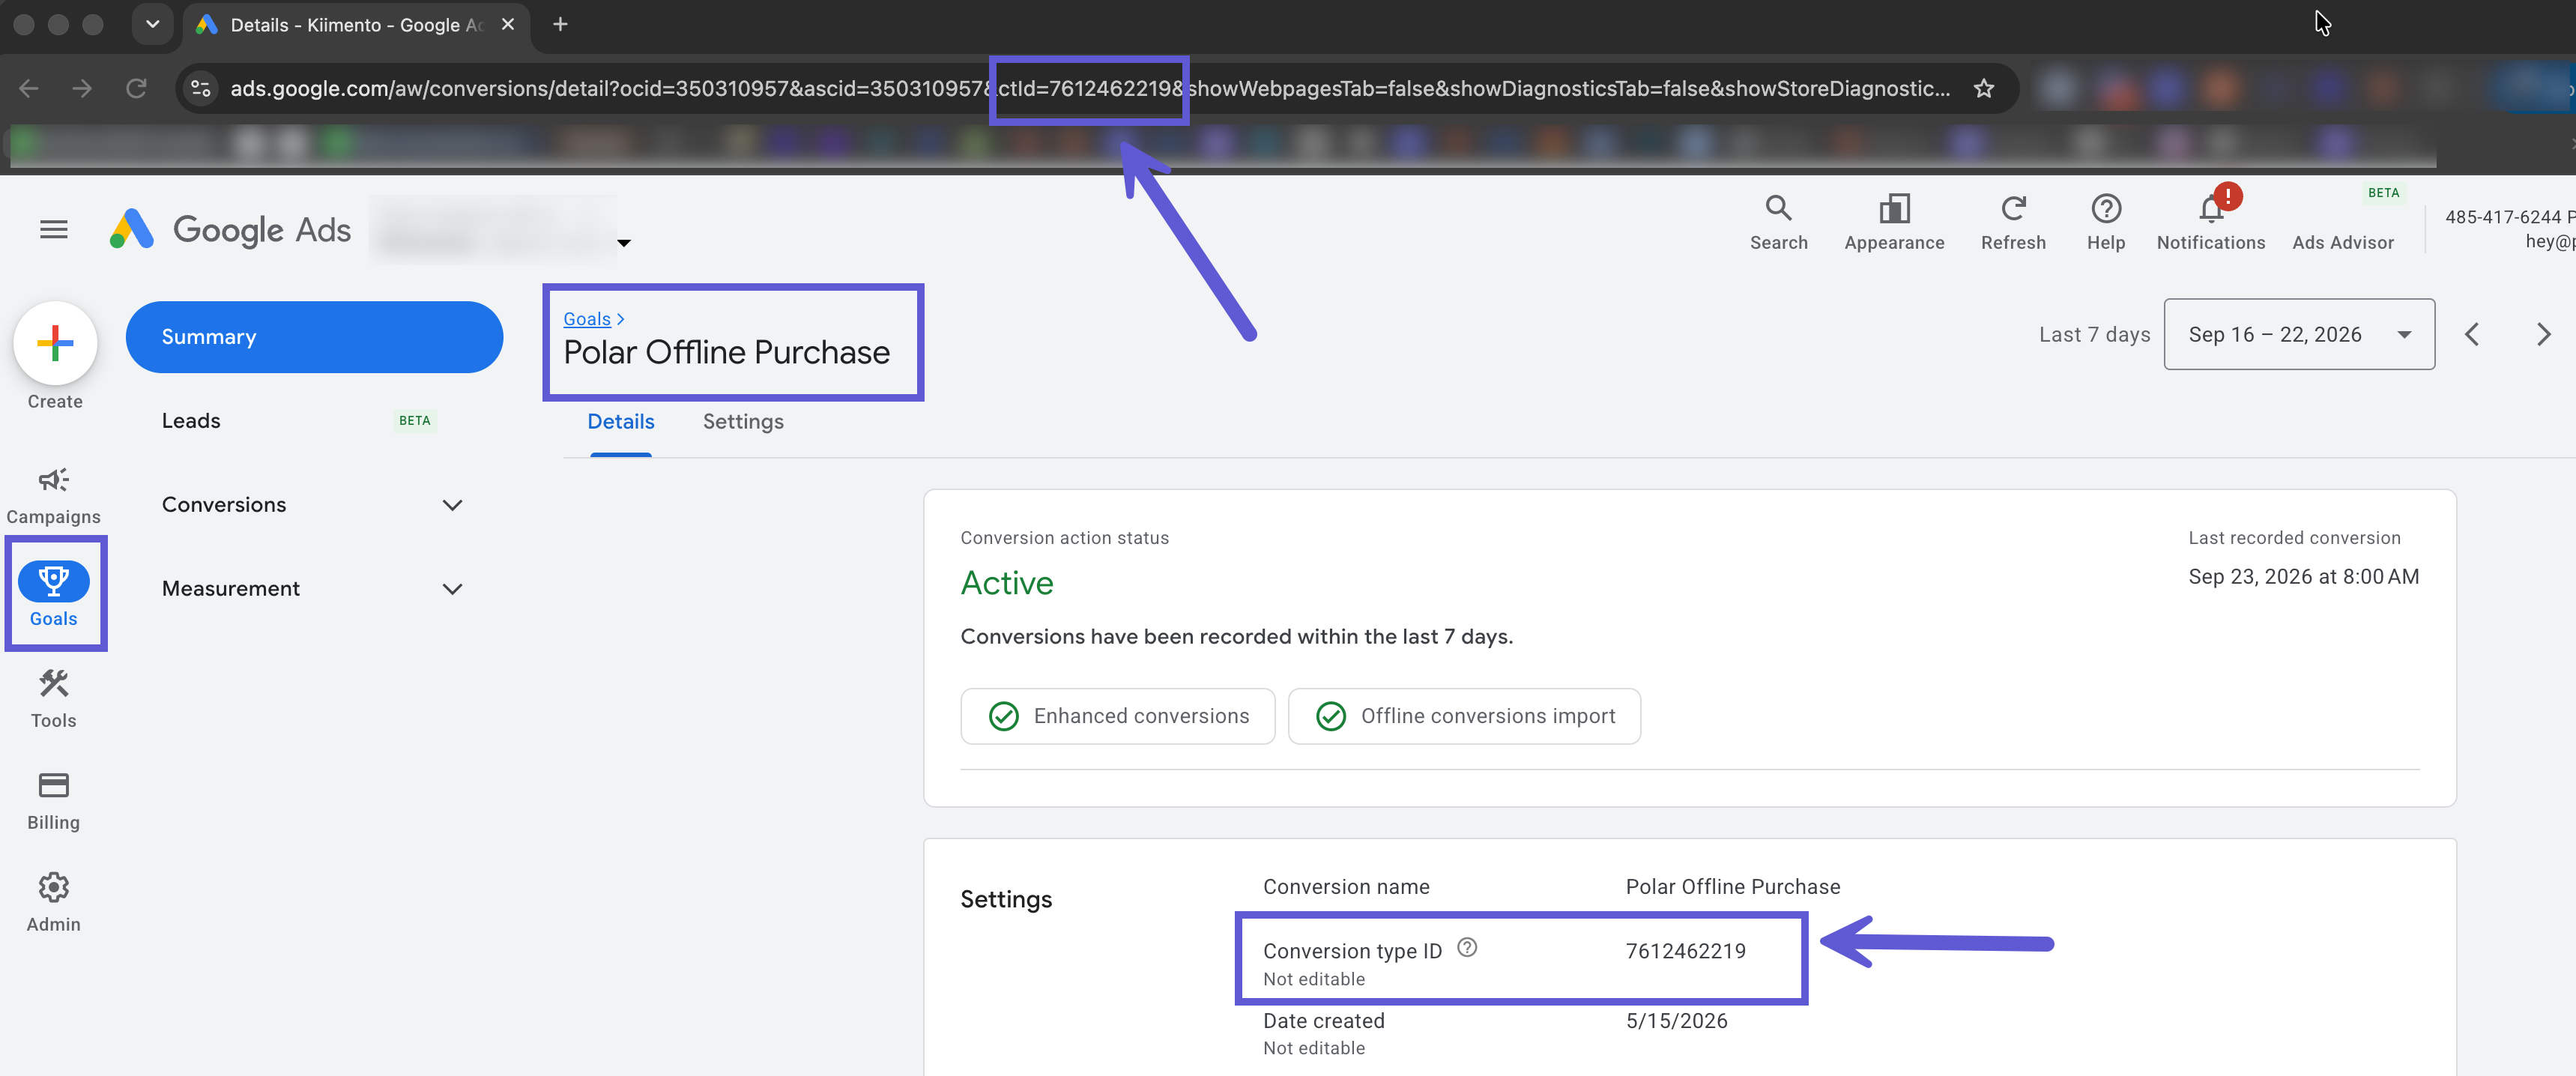This screenshot has width=2576, height=1076.
Task: Click the Create plus button
Action: tap(55, 343)
